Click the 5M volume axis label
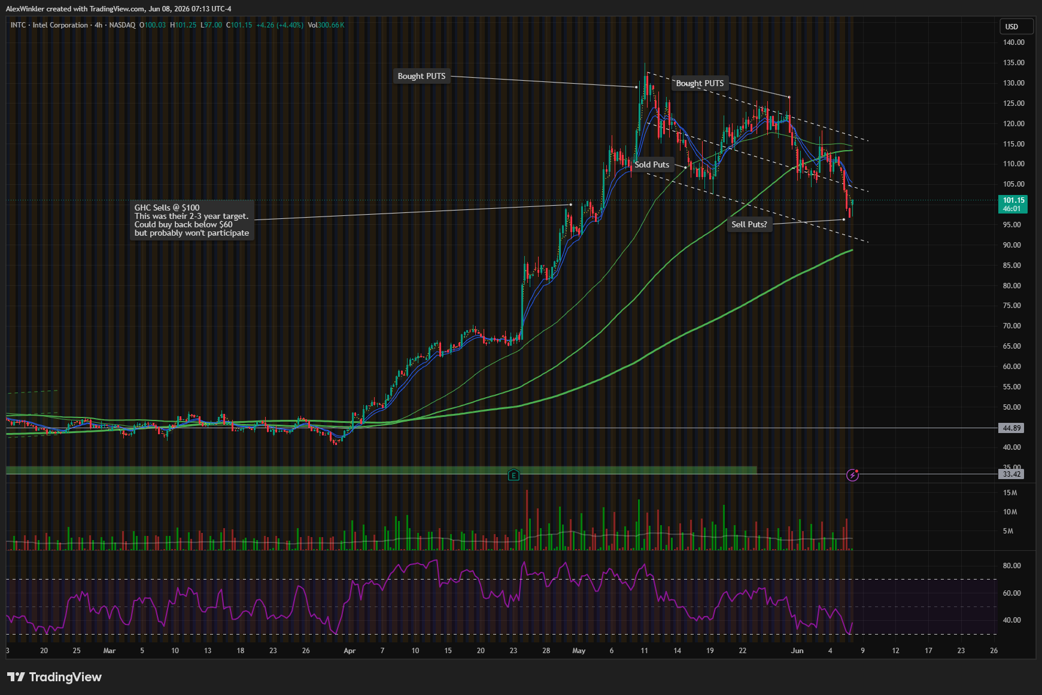Screen dimensions: 1042x695 pos(1008,531)
